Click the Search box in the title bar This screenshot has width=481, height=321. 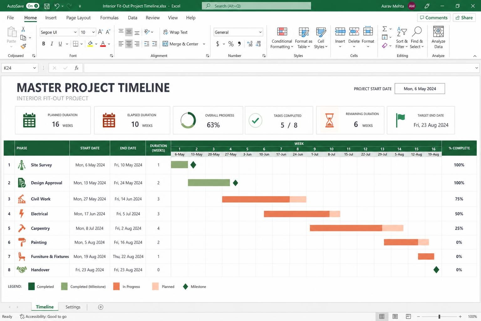[x=256, y=6]
